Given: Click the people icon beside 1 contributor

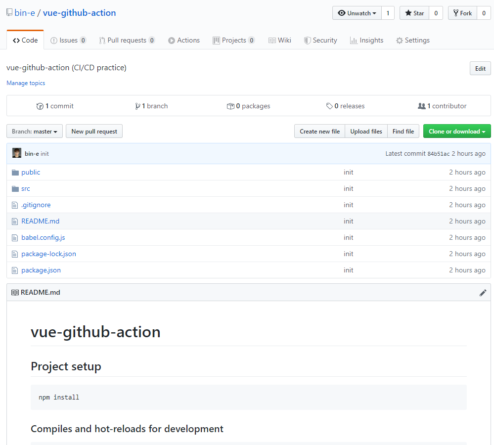Looking at the screenshot, I should tap(421, 106).
